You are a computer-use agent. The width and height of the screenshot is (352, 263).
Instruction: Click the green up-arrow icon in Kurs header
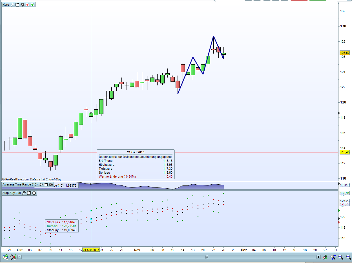pyautogui.click(x=32, y=5)
